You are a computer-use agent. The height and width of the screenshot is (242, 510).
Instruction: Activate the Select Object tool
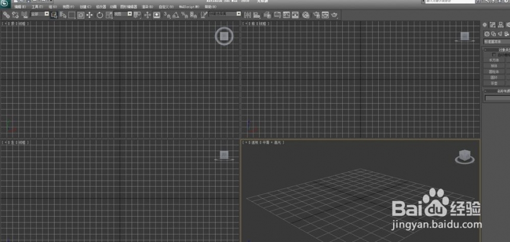[54, 15]
